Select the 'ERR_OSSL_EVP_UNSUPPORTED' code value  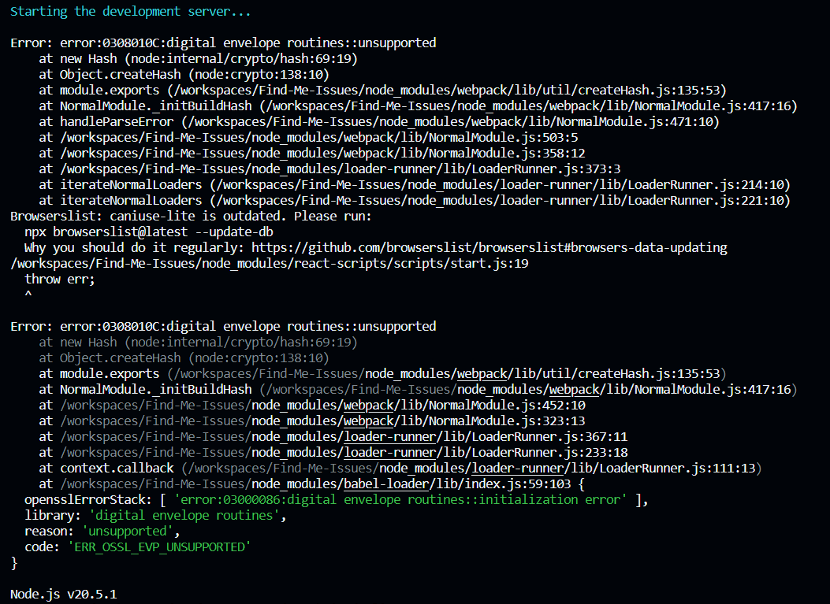[158, 547]
